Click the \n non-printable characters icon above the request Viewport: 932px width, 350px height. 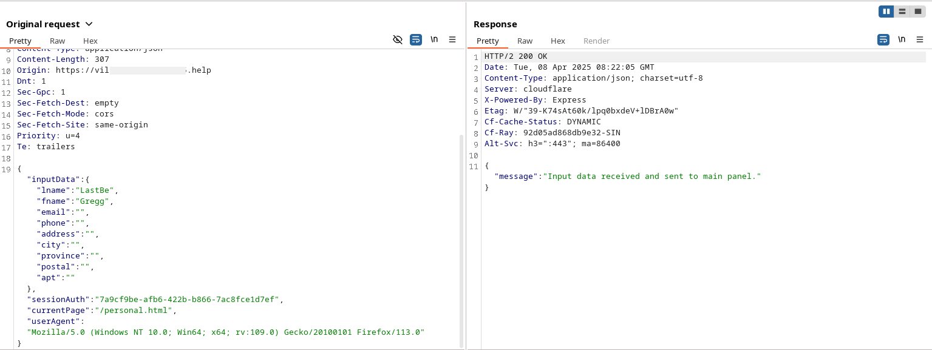click(x=434, y=39)
